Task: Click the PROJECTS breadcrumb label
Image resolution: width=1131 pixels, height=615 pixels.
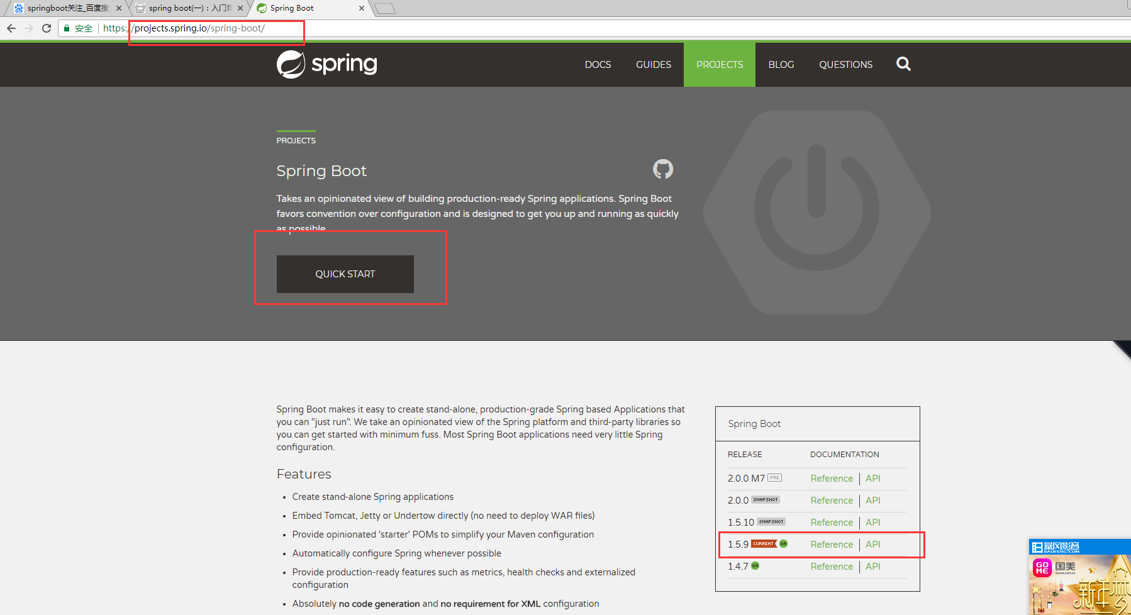Action: click(x=296, y=140)
